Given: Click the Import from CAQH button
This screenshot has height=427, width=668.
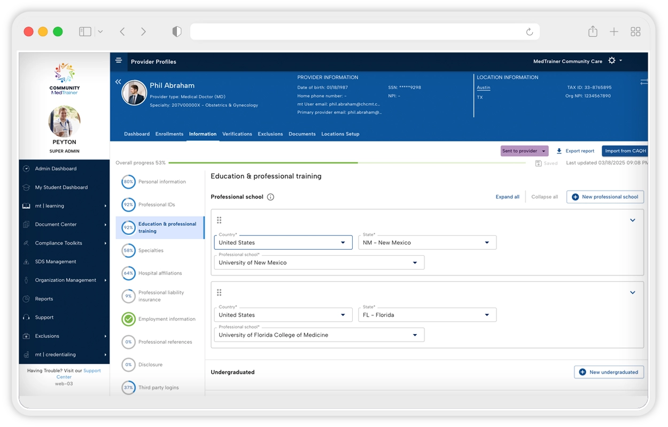Looking at the screenshot, I should (x=625, y=151).
